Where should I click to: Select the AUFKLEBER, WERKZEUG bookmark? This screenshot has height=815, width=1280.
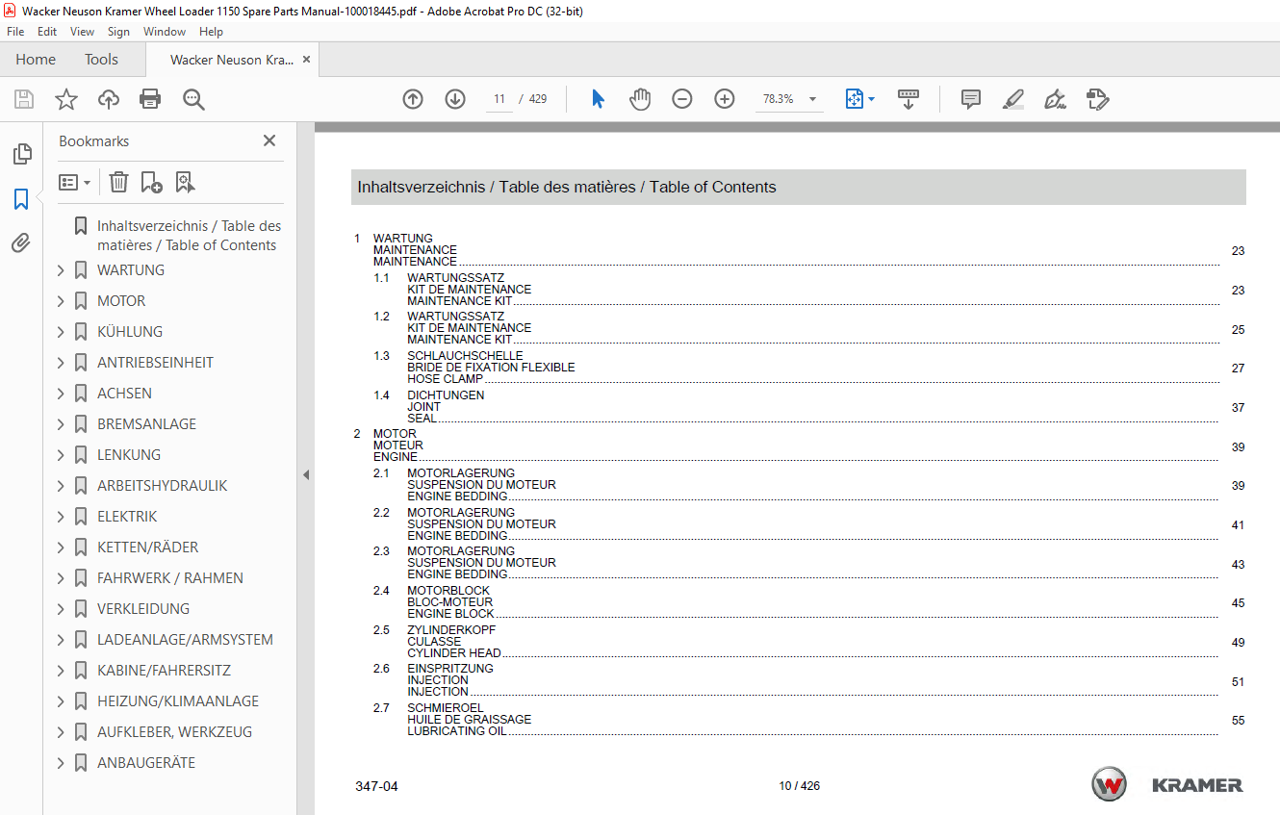[174, 732]
